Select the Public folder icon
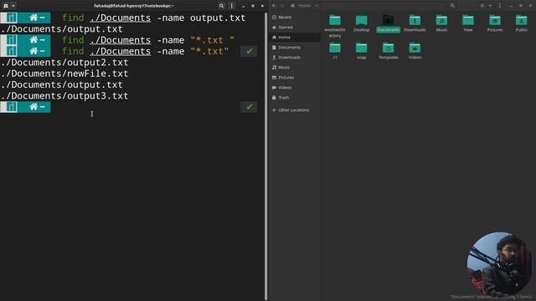Viewport: 536px width, 301px height. [521, 20]
